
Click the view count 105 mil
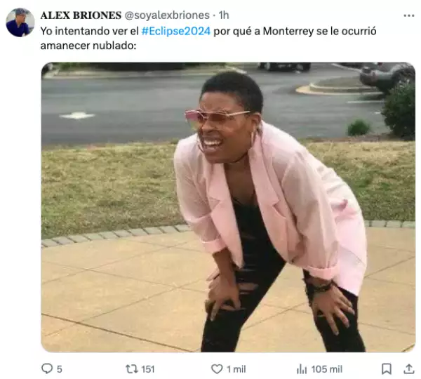[x=327, y=369]
